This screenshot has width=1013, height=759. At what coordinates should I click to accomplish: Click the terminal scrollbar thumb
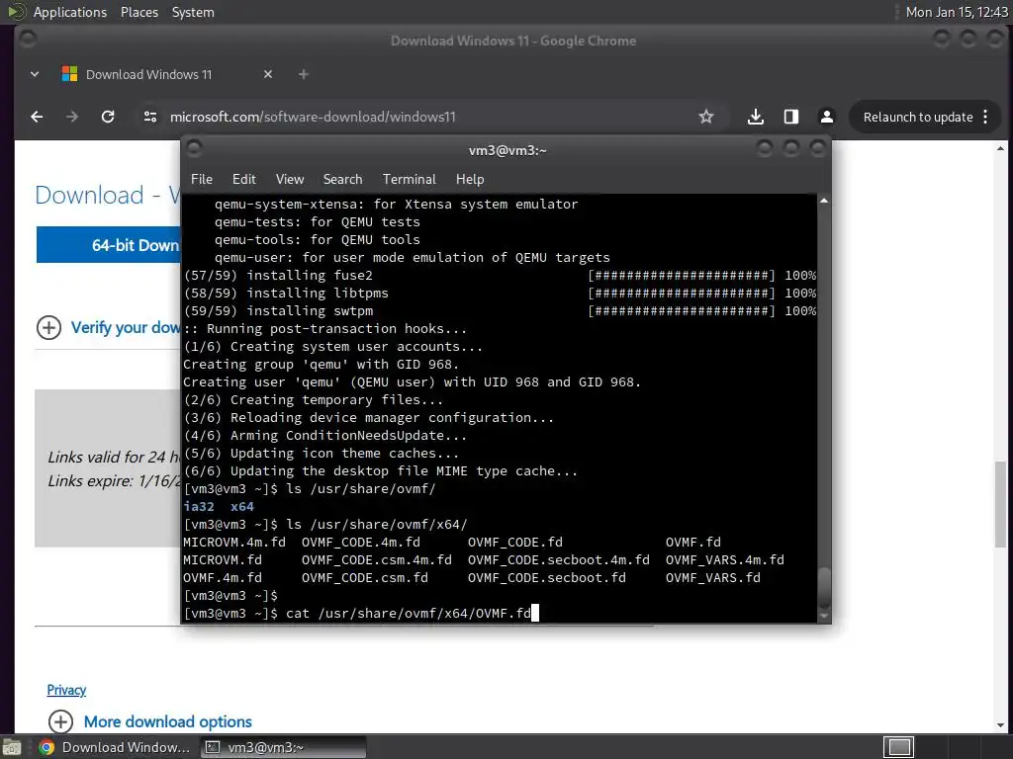(824, 588)
